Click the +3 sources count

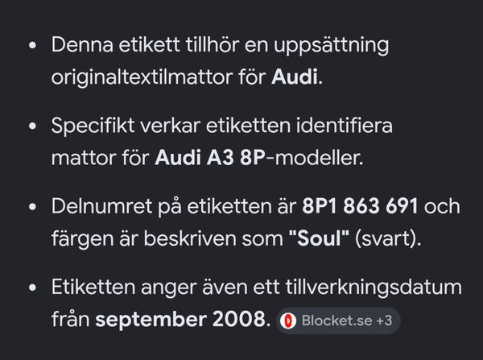pos(384,321)
